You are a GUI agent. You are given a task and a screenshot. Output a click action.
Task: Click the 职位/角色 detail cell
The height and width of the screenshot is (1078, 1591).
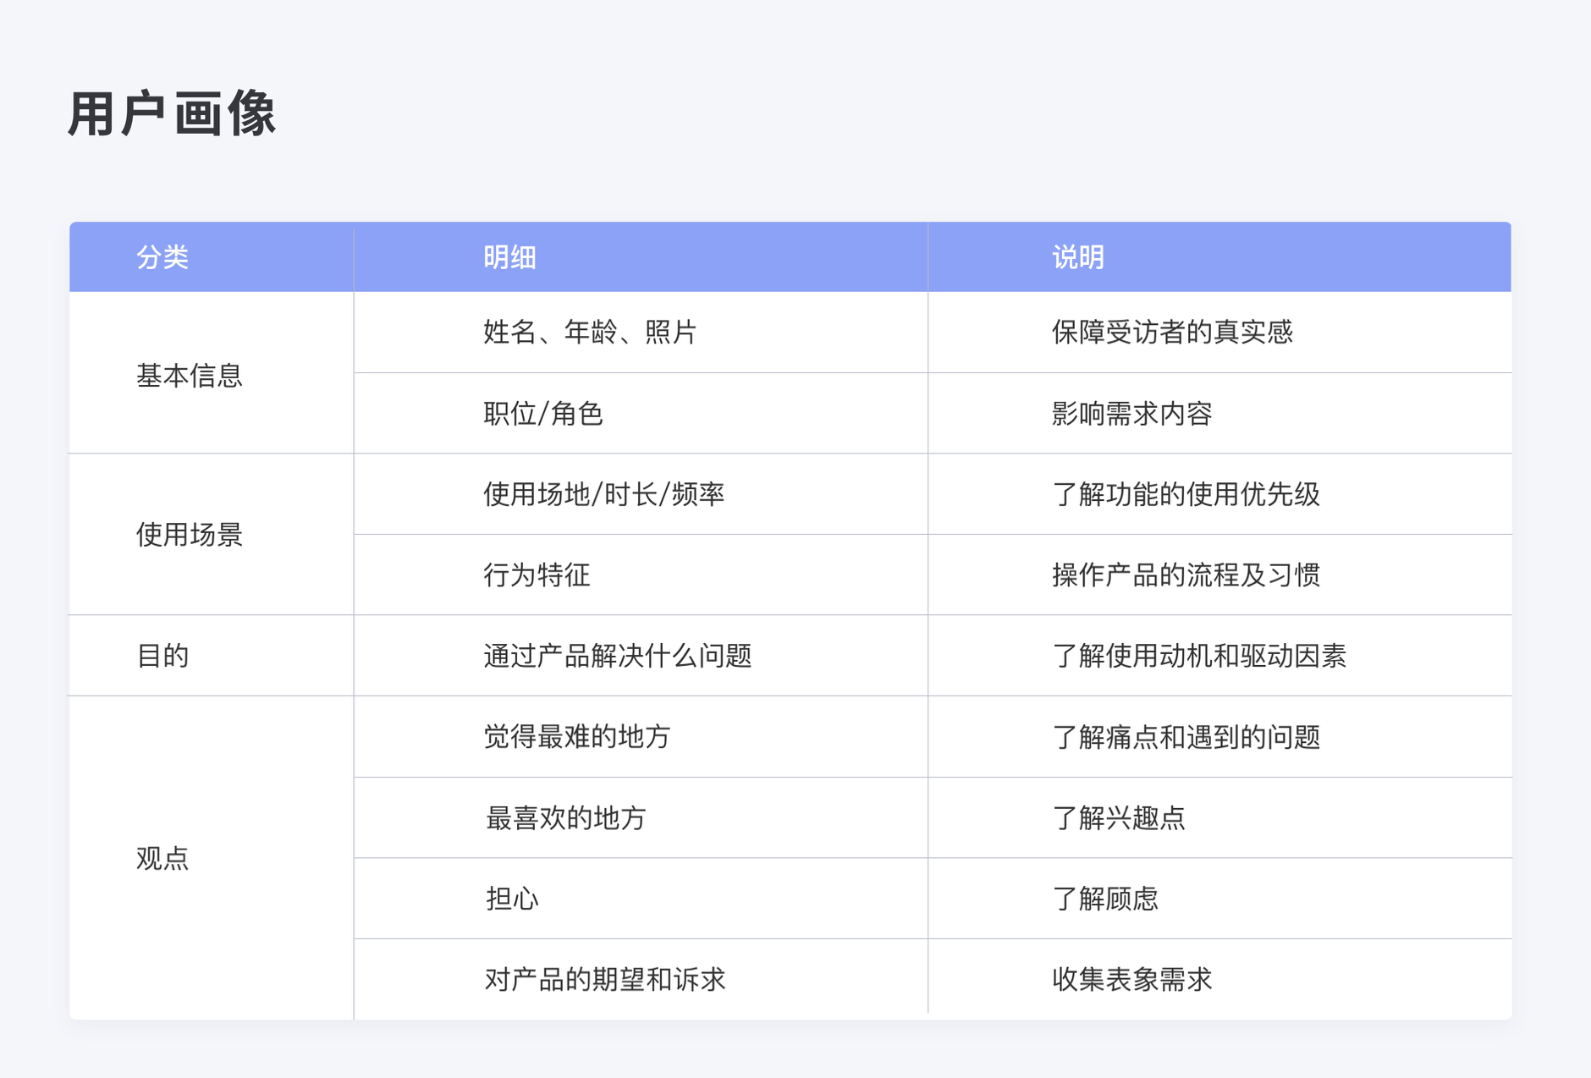[x=543, y=414]
